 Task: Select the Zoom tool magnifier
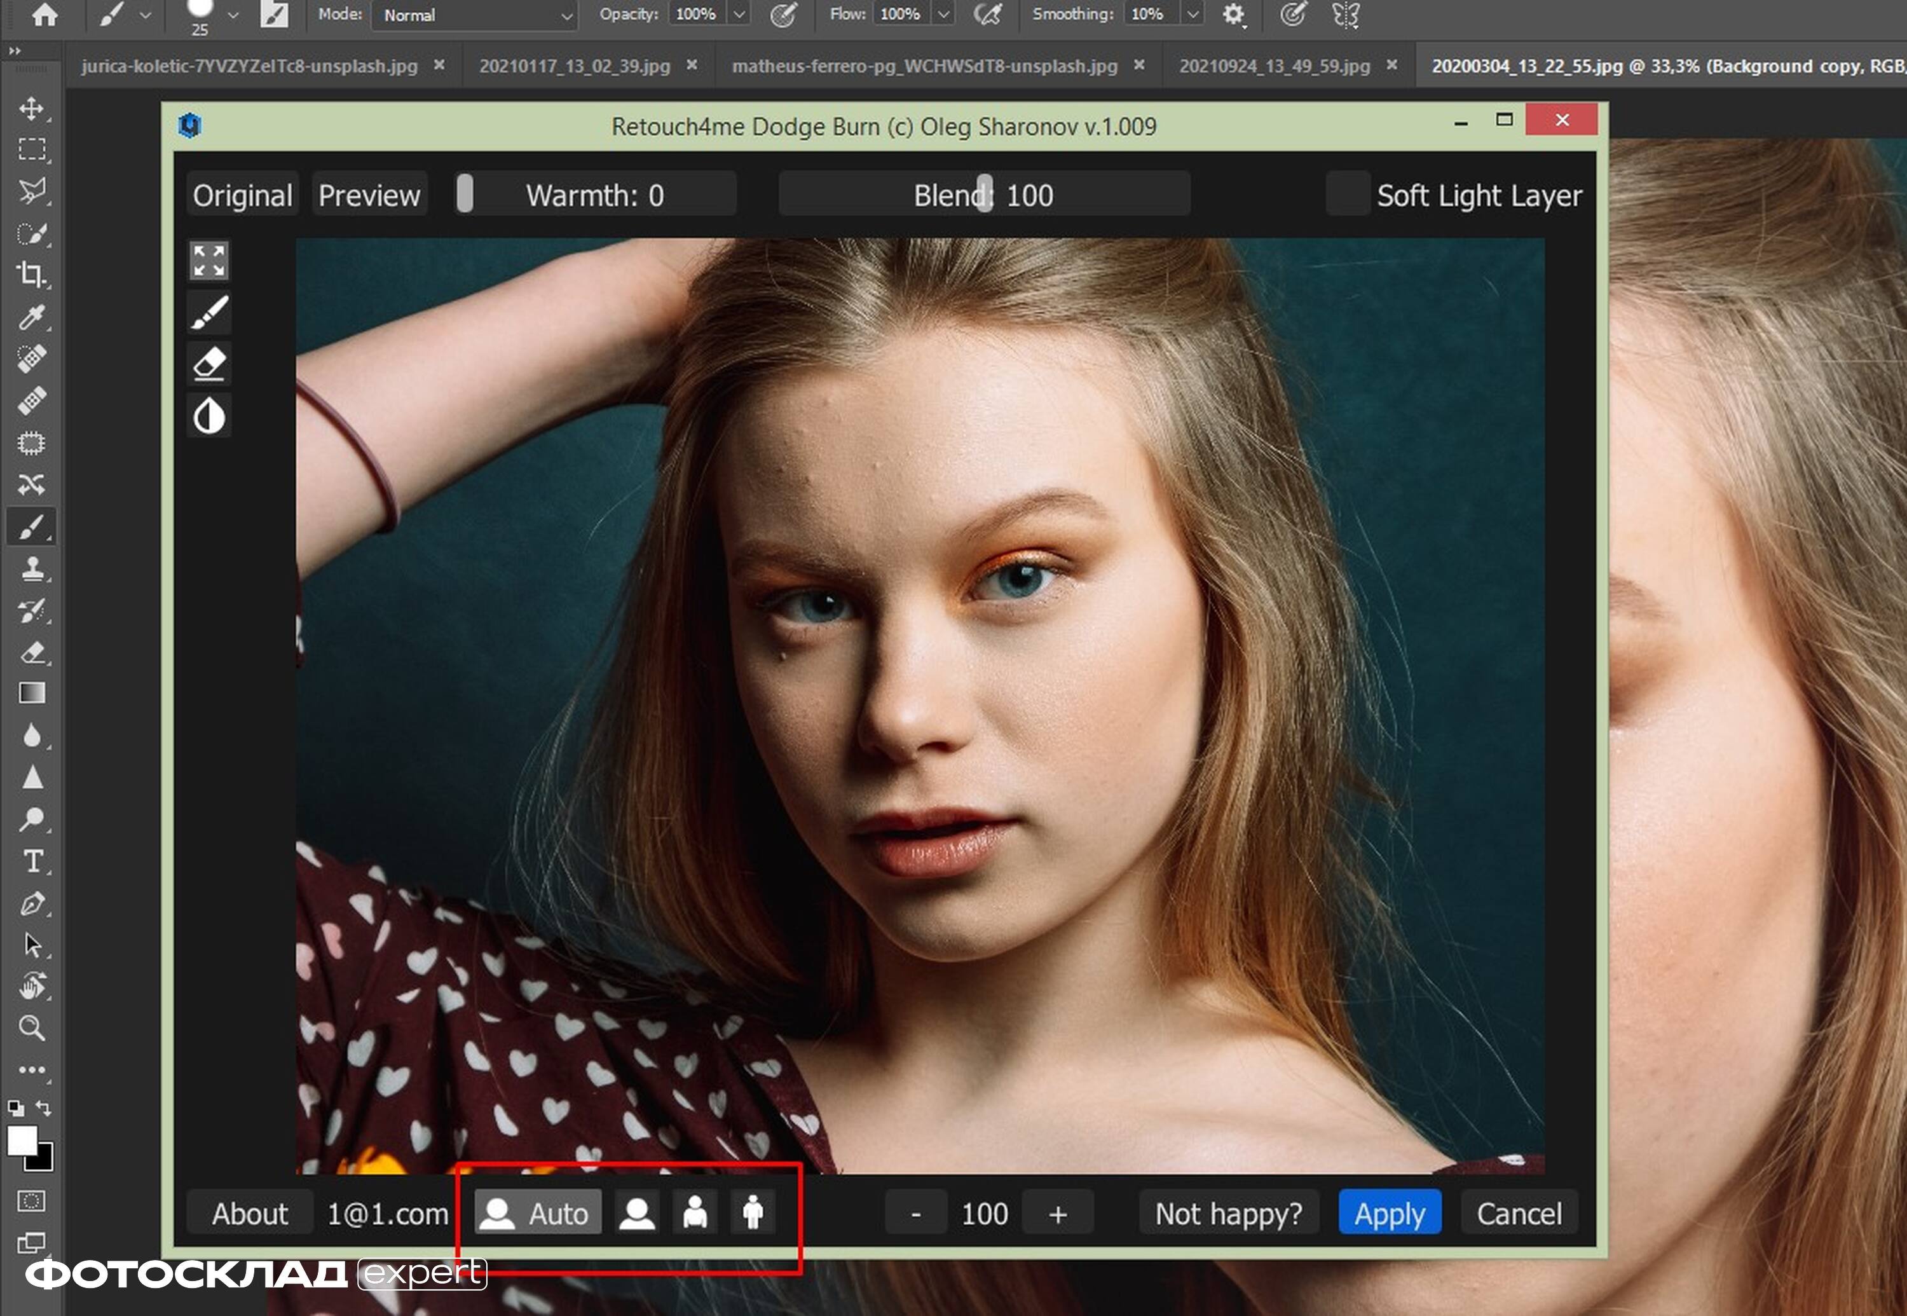tap(31, 1027)
